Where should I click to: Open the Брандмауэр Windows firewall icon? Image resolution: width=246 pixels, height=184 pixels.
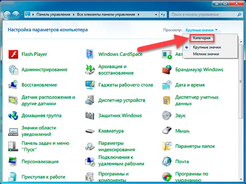point(167,70)
